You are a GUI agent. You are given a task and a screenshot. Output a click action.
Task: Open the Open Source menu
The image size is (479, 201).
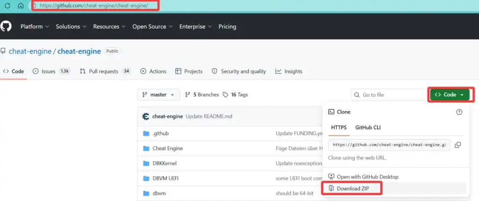pyautogui.click(x=152, y=27)
